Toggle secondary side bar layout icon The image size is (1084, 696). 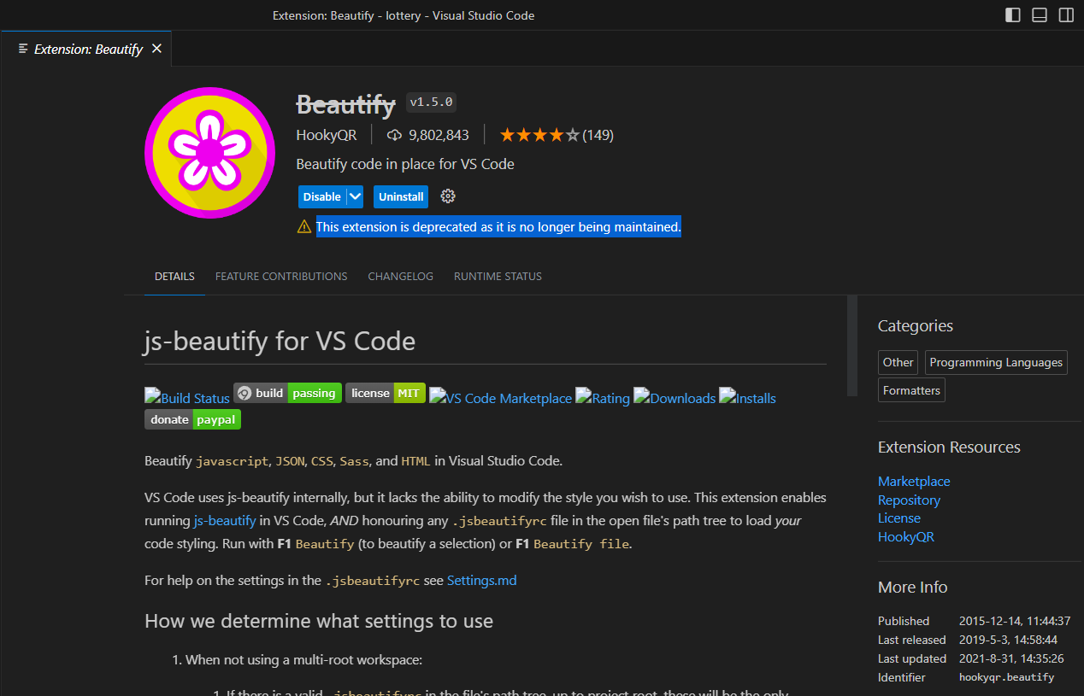point(1066,15)
